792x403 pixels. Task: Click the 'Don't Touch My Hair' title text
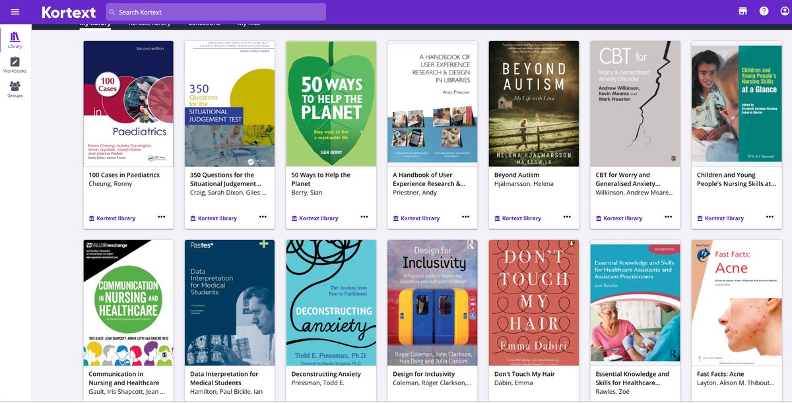(525, 374)
